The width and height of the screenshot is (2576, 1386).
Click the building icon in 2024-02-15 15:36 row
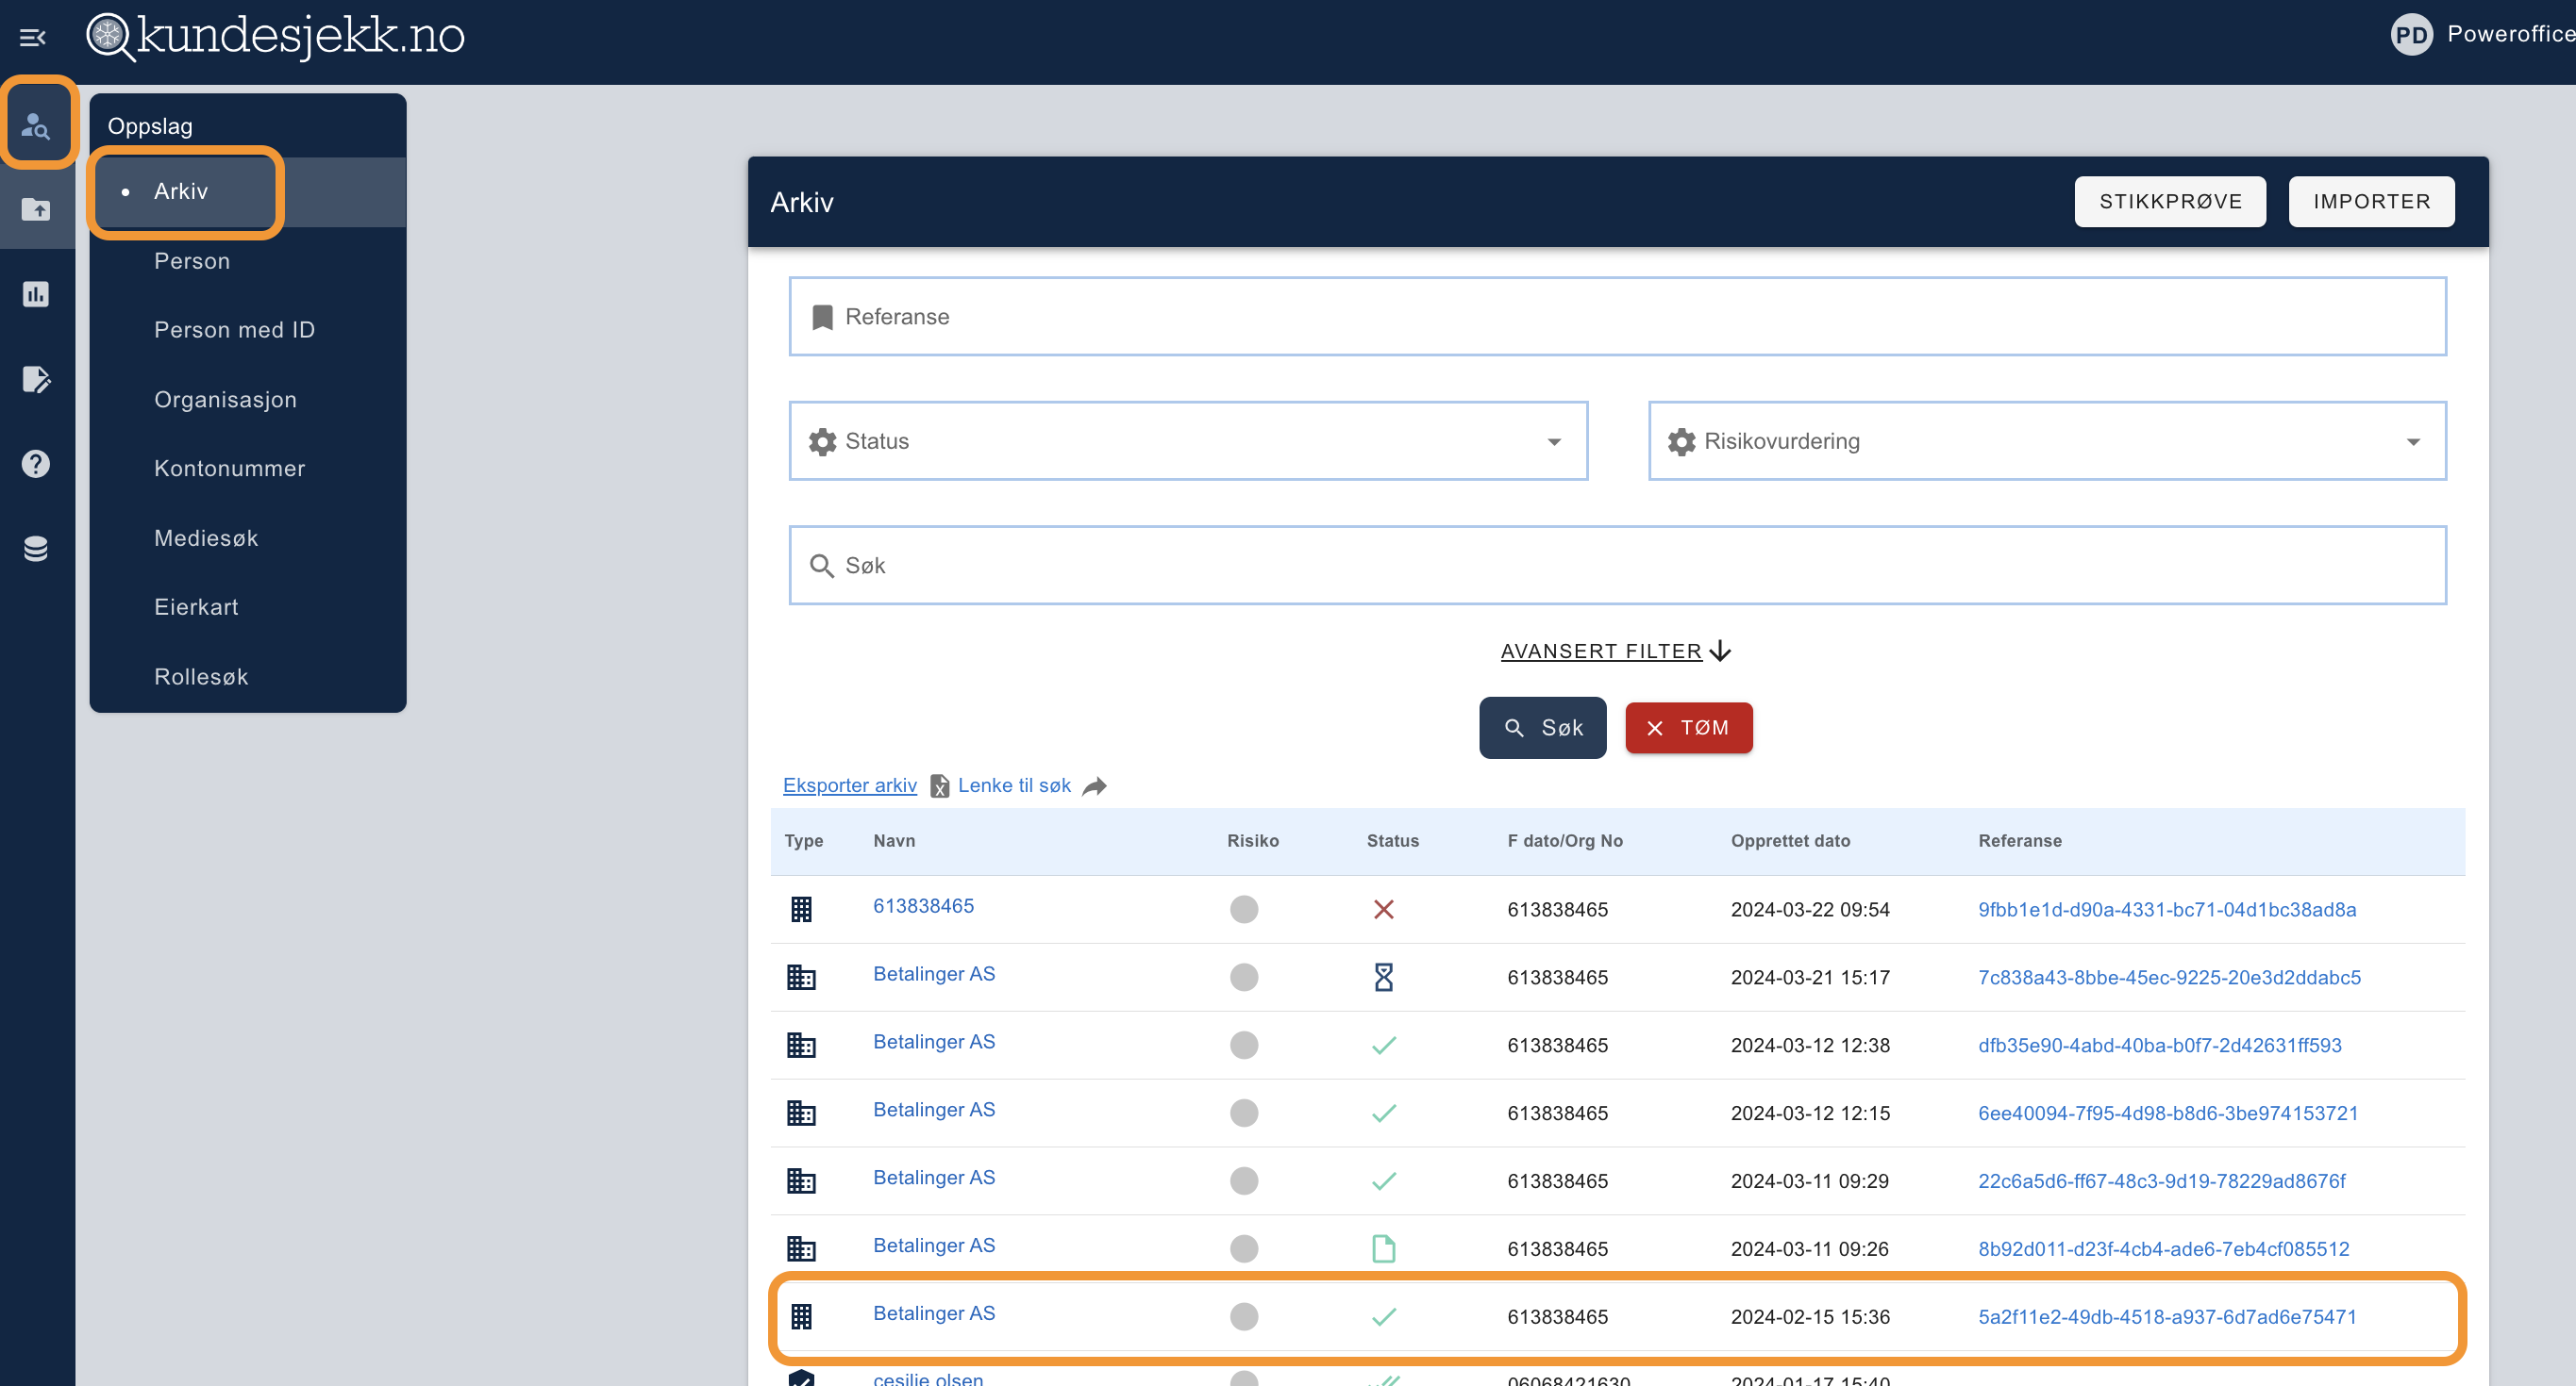pos(801,1317)
